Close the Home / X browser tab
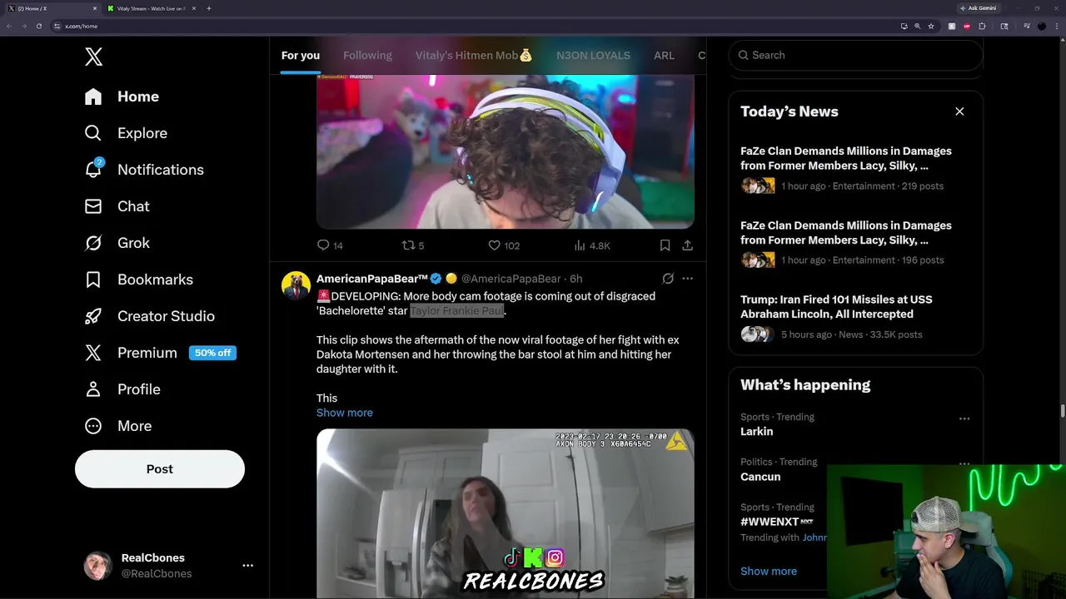Image resolution: width=1066 pixels, height=599 pixels. (x=94, y=8)
